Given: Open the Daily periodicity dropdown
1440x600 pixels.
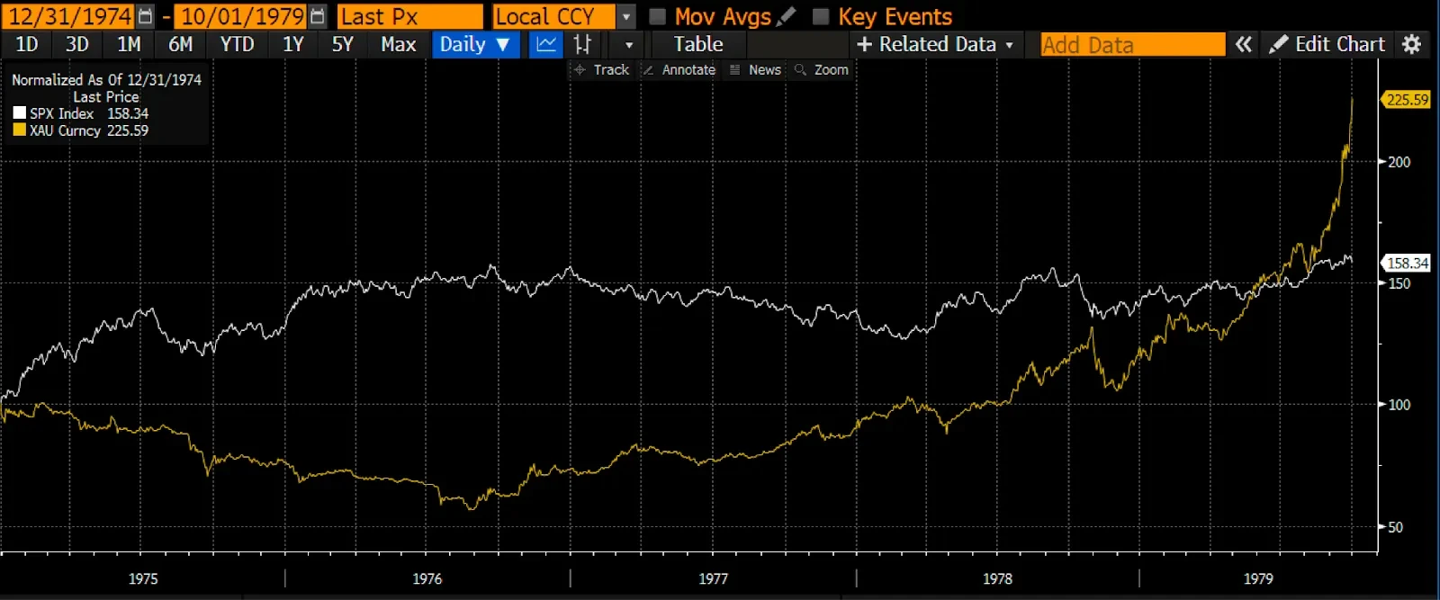Looking at the screenshot, I should click(475, 44).
